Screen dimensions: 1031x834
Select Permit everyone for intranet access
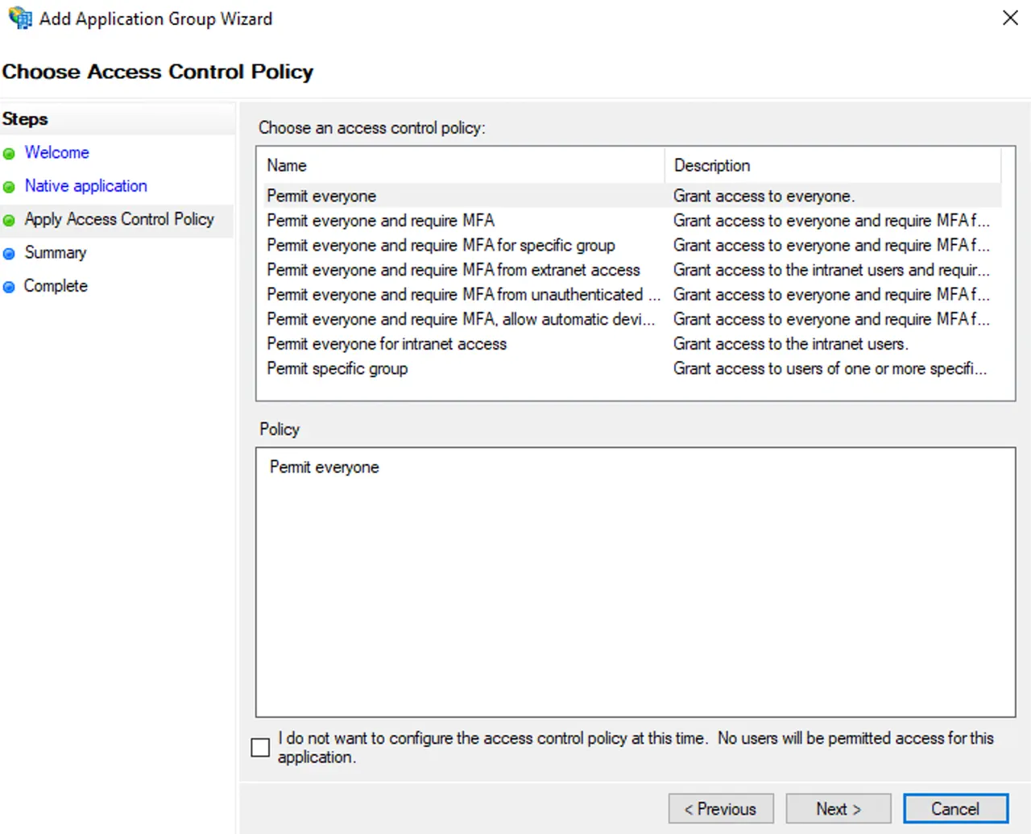click(633, 344)
